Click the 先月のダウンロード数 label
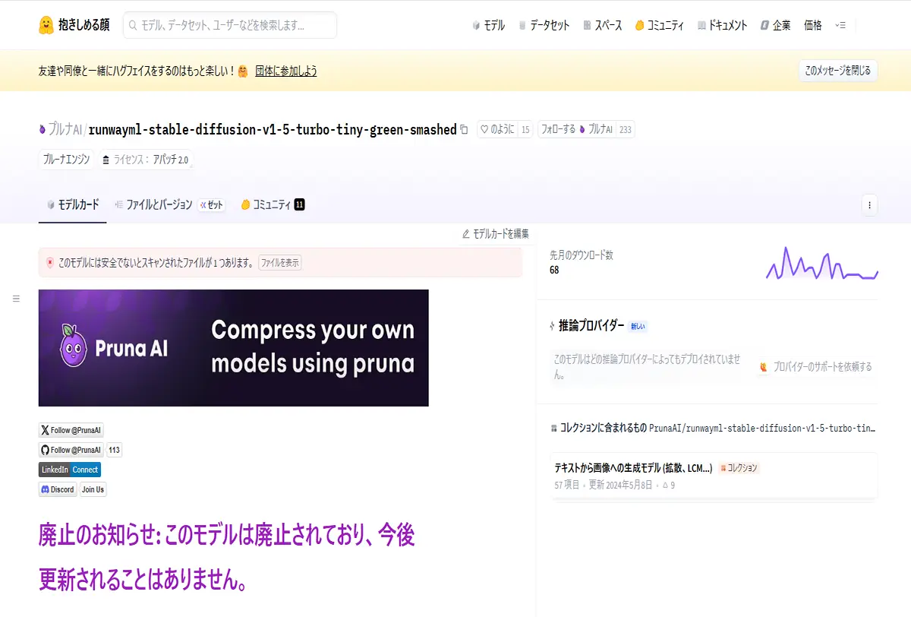Image resolution: width=911 pixels, height=617 pixels. [x=582, y=255]
